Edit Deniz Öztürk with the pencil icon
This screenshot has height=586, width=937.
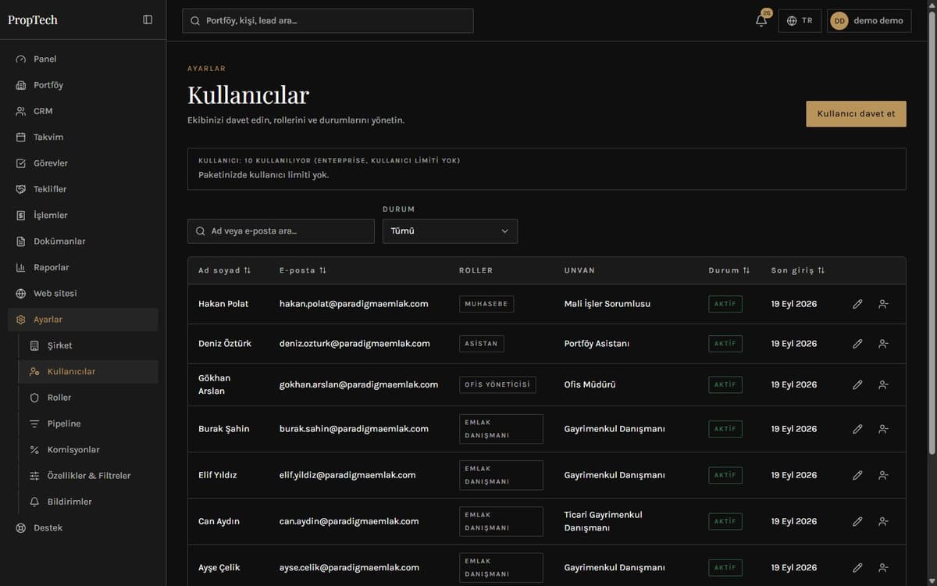point(857,344)
